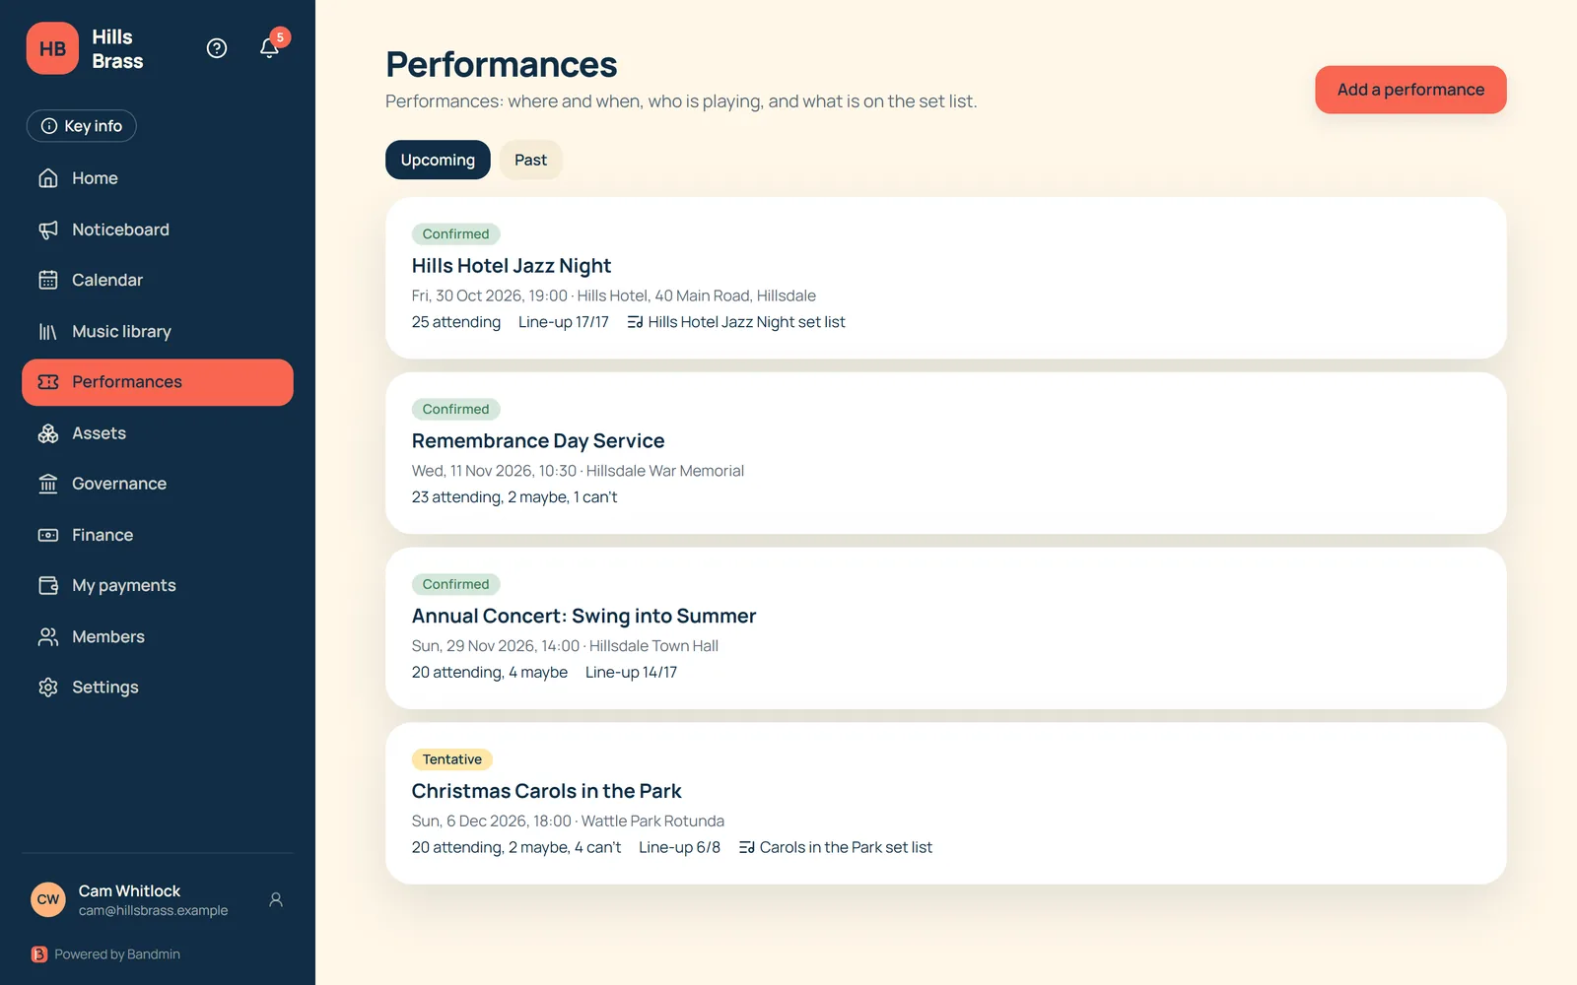Click the Calendar icon in sidebar
This screenshot has width=1577, height=985.
coord(48,280)
